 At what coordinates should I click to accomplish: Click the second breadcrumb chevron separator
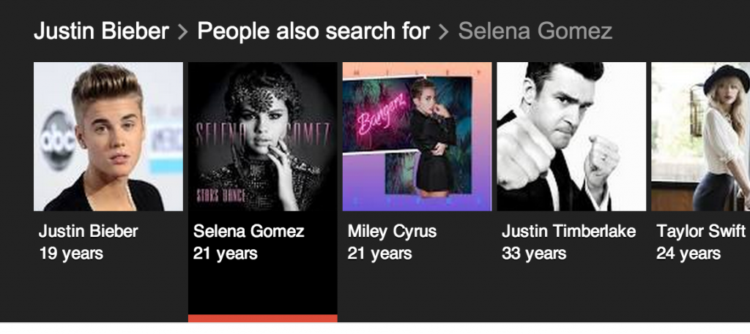pyautogui.click(x=444, y=32)
